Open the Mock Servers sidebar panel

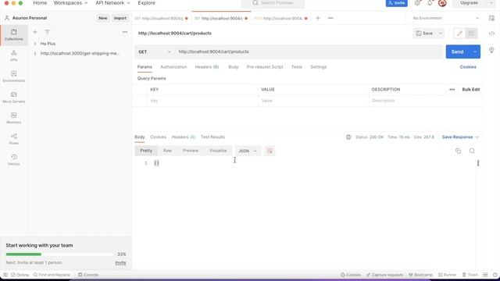click(x=14, y=98)
